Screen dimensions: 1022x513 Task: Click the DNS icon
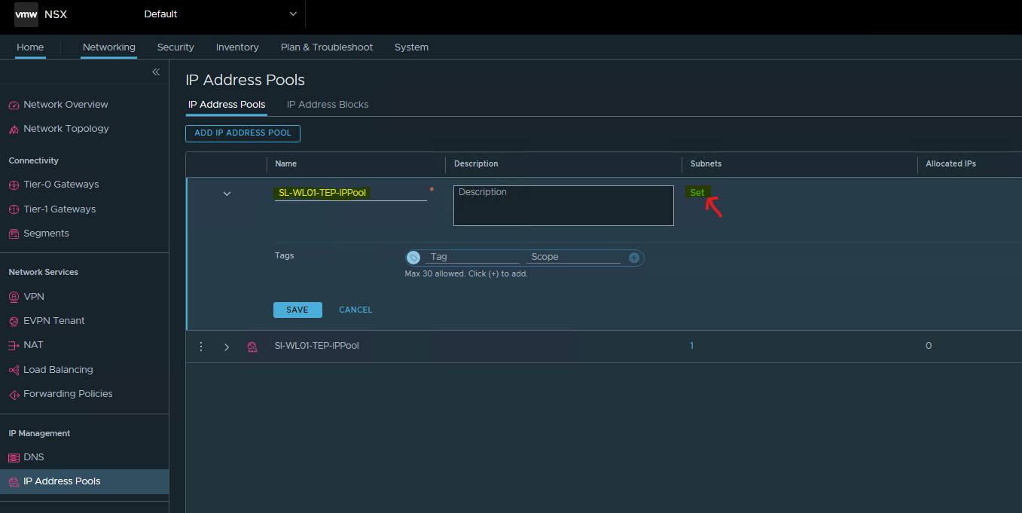(14, 457)
